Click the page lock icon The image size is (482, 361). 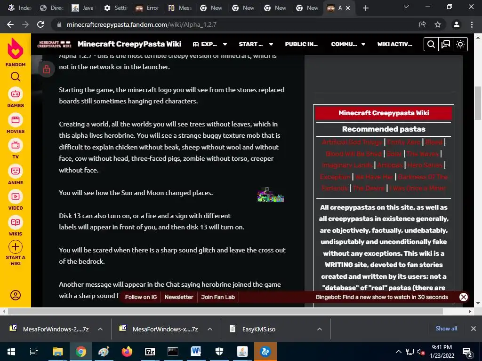click(x=47, y=70)
